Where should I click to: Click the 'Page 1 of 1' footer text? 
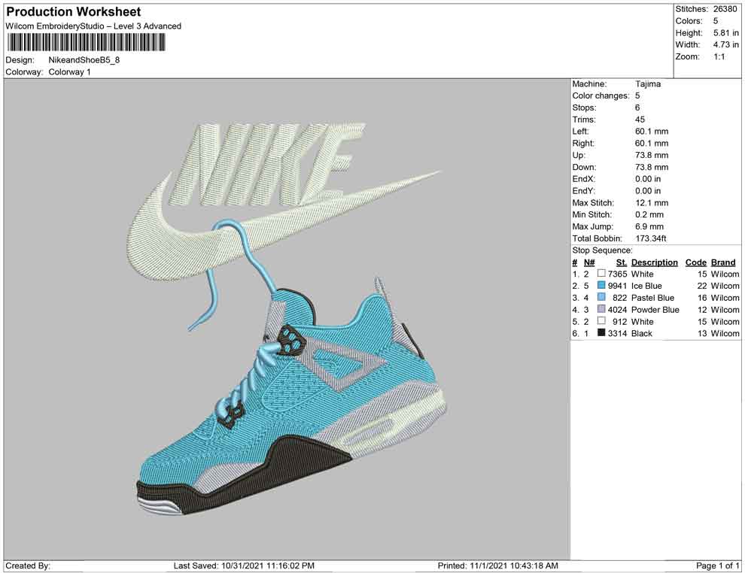tap(717, 565)
